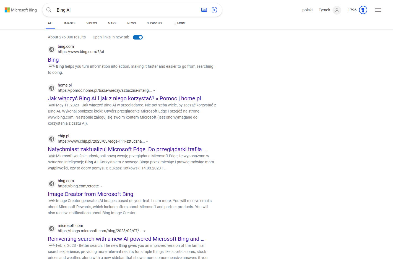This screenshot has height=259, width=393.
Task: Open Jak włączyć Bing AI result link
Action: click(x=124, y=98)
